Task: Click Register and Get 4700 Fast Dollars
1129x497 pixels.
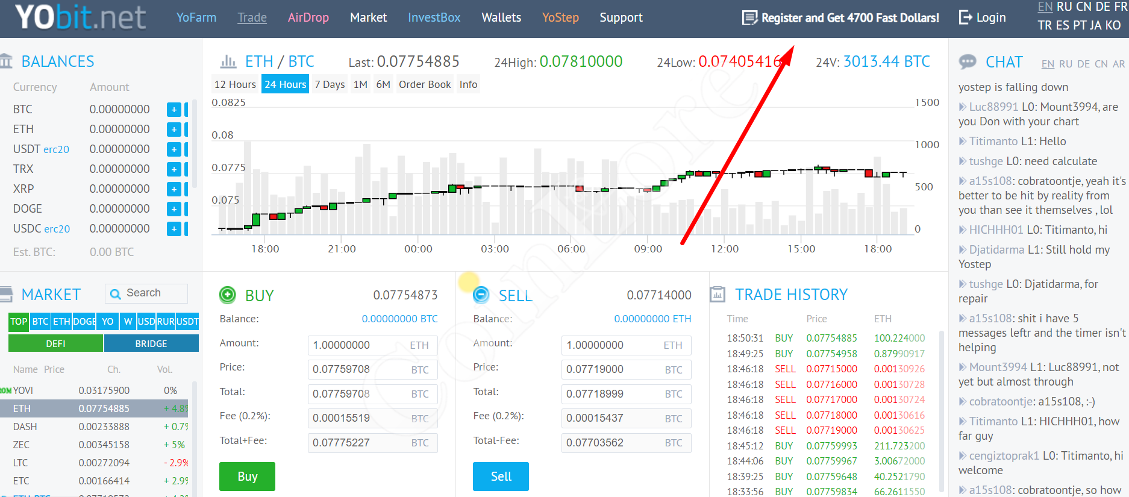Action: pyautogui.click(x=850, y=17)
